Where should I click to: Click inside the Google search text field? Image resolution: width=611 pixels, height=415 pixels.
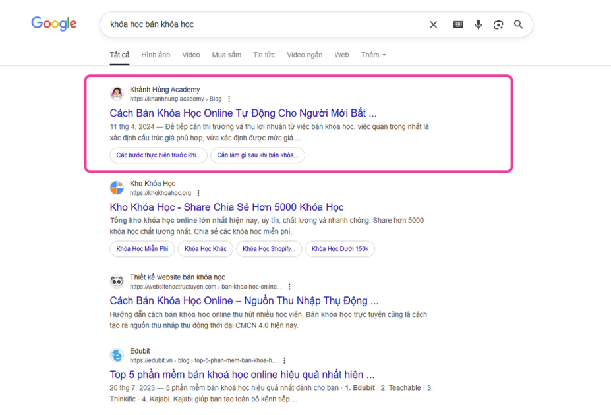pyautogui.click(x=264, y=24)
